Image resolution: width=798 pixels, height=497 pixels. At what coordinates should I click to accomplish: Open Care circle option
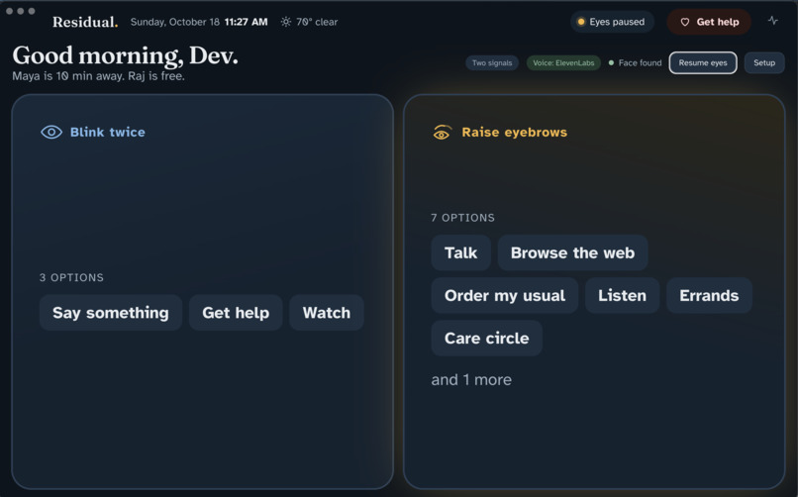point(486,339)
